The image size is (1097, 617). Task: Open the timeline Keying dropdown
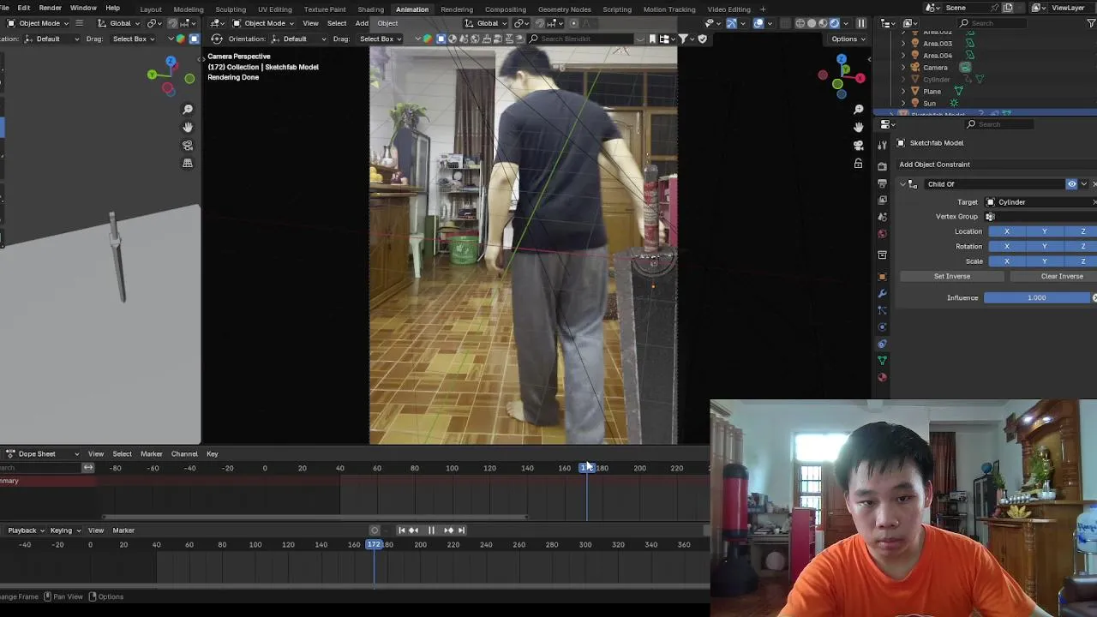pos(64,530)
